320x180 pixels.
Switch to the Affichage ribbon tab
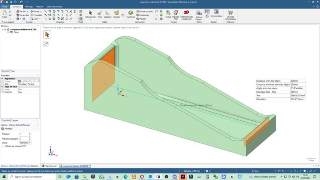(29, 6)
